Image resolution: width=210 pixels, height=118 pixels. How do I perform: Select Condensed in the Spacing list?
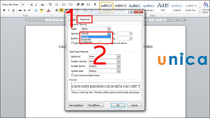[x=96, y=42]
